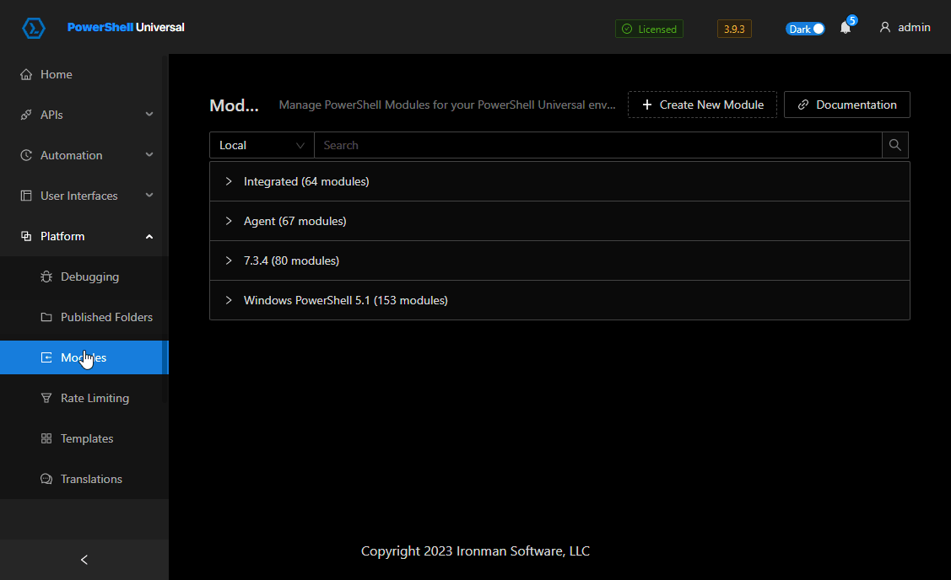Open the Local environment dropdown
The image size is (951, 580).
(x=262, y=145)
